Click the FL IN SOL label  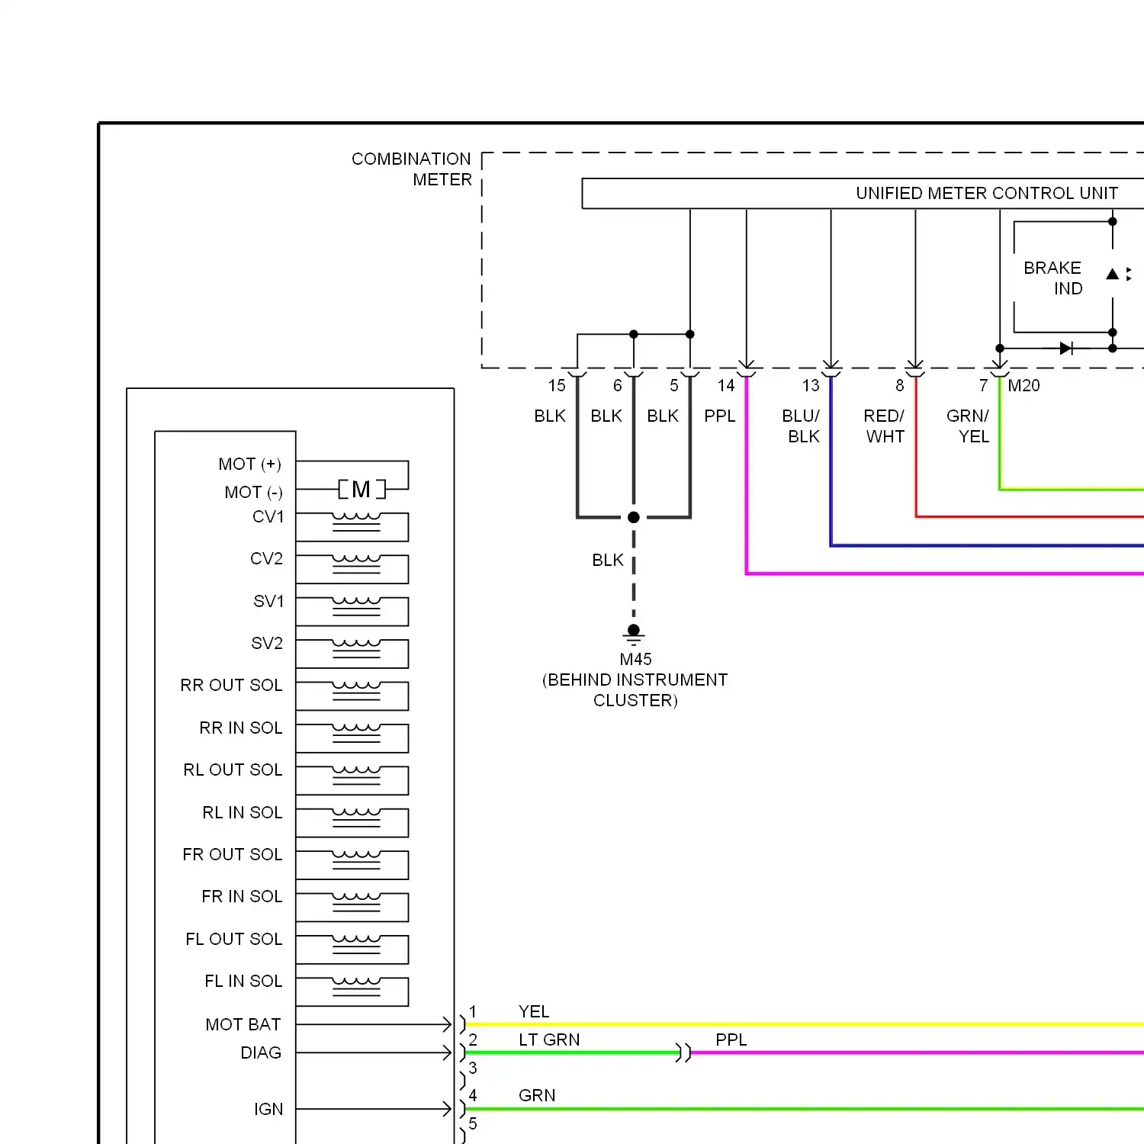point(243,982)
